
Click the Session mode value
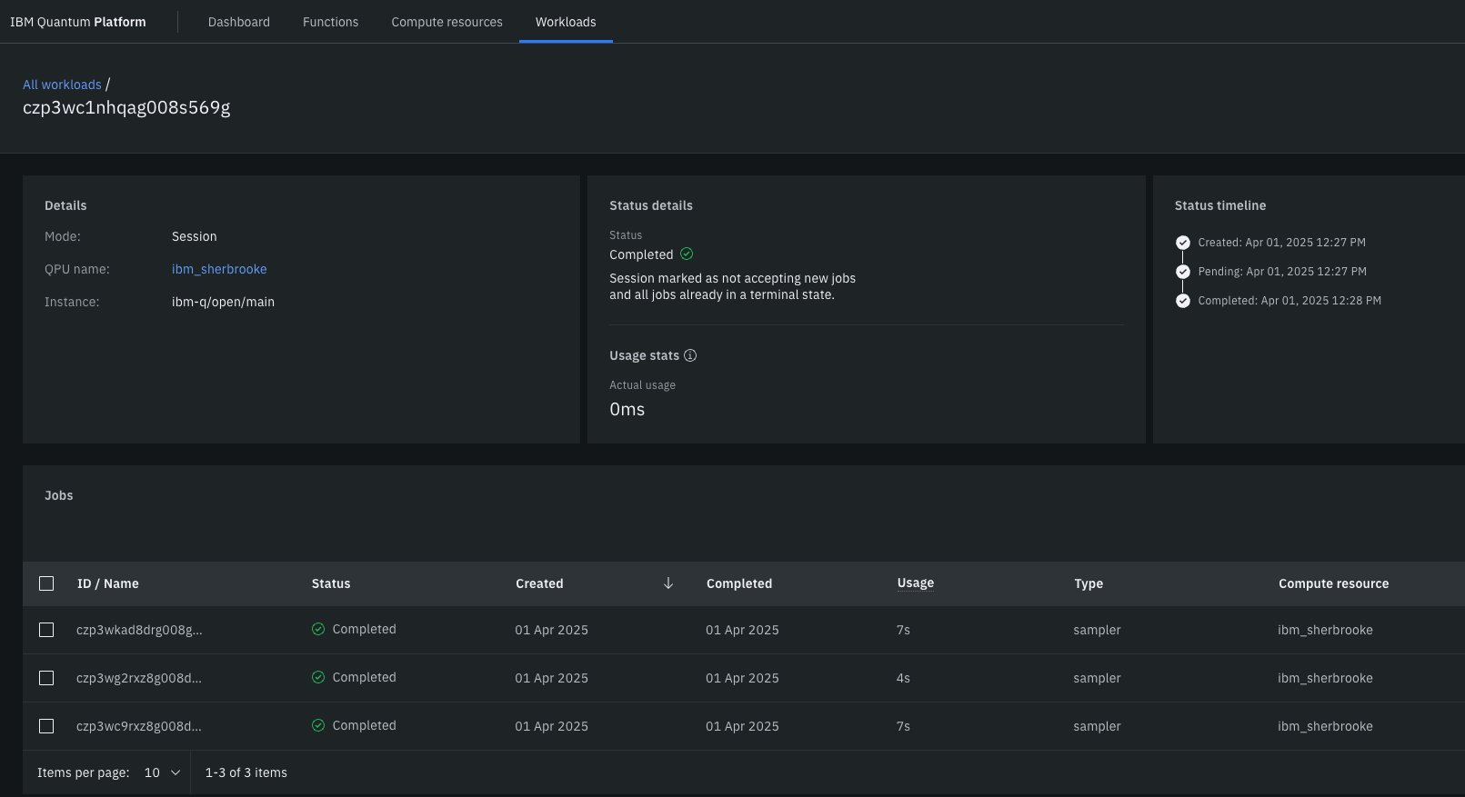click(x=195, y=236)
